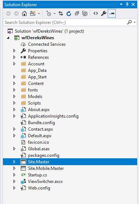Expand the Models folder
The image size is (139, 204).
14,97
